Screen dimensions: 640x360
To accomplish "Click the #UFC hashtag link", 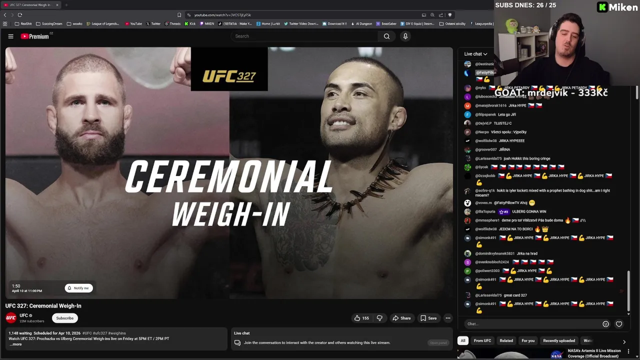I will (x=87, y=333).
